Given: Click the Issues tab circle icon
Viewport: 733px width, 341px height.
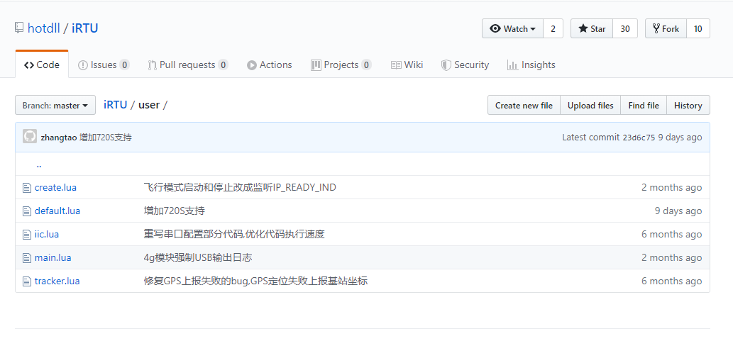Looking at the screenshot, I should (x=83, y=65).
